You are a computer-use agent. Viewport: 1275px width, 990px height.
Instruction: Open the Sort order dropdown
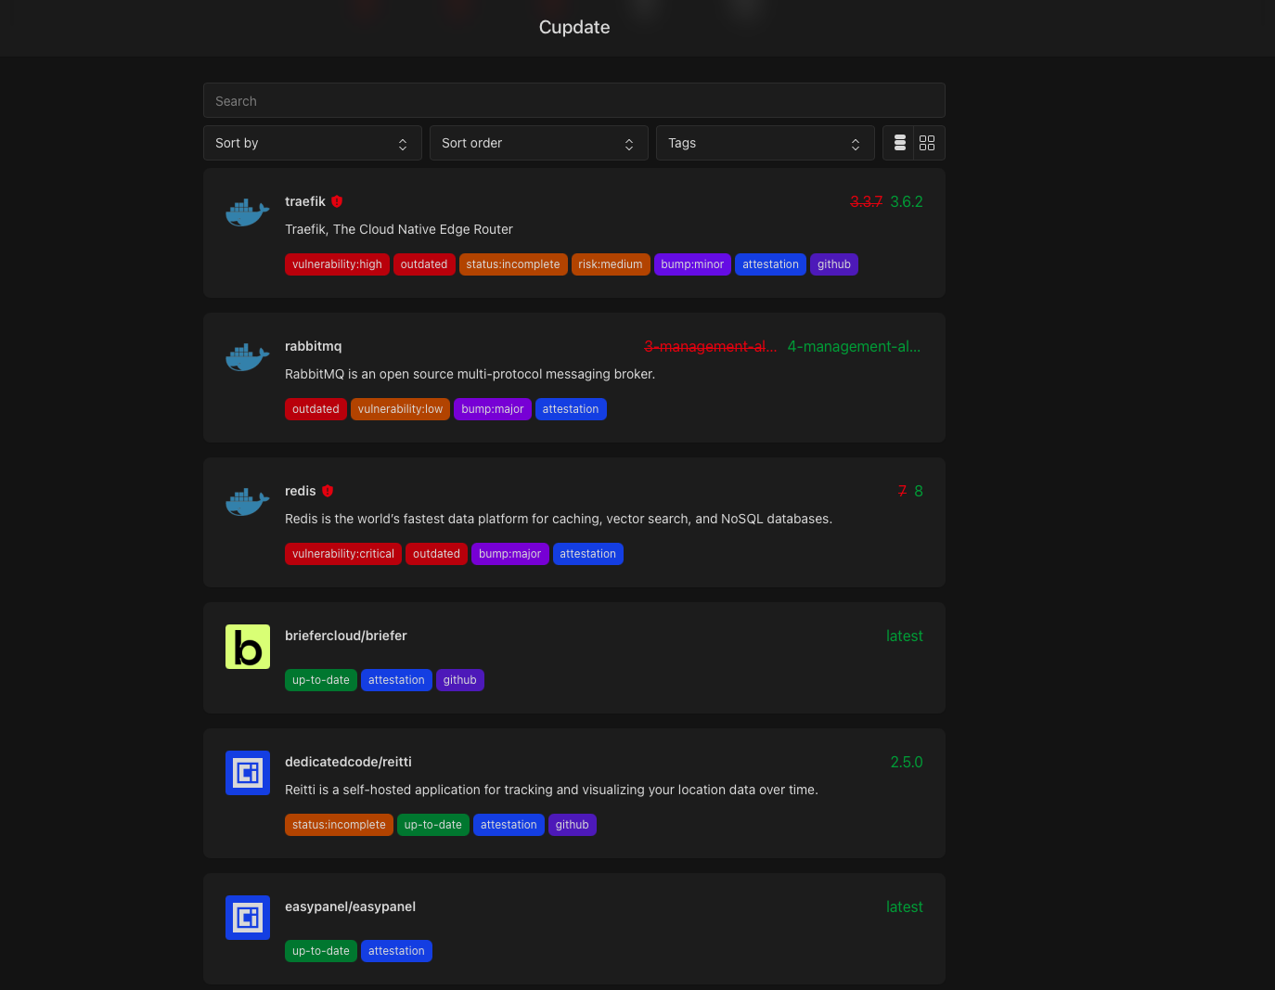(x=539, y=143)
